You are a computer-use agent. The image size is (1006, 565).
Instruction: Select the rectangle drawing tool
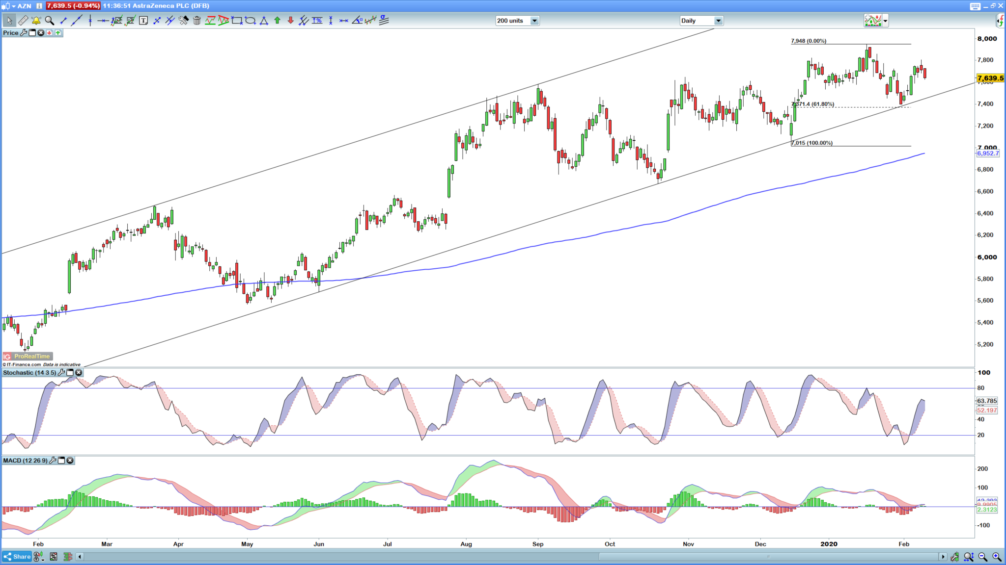click(238, 21)
